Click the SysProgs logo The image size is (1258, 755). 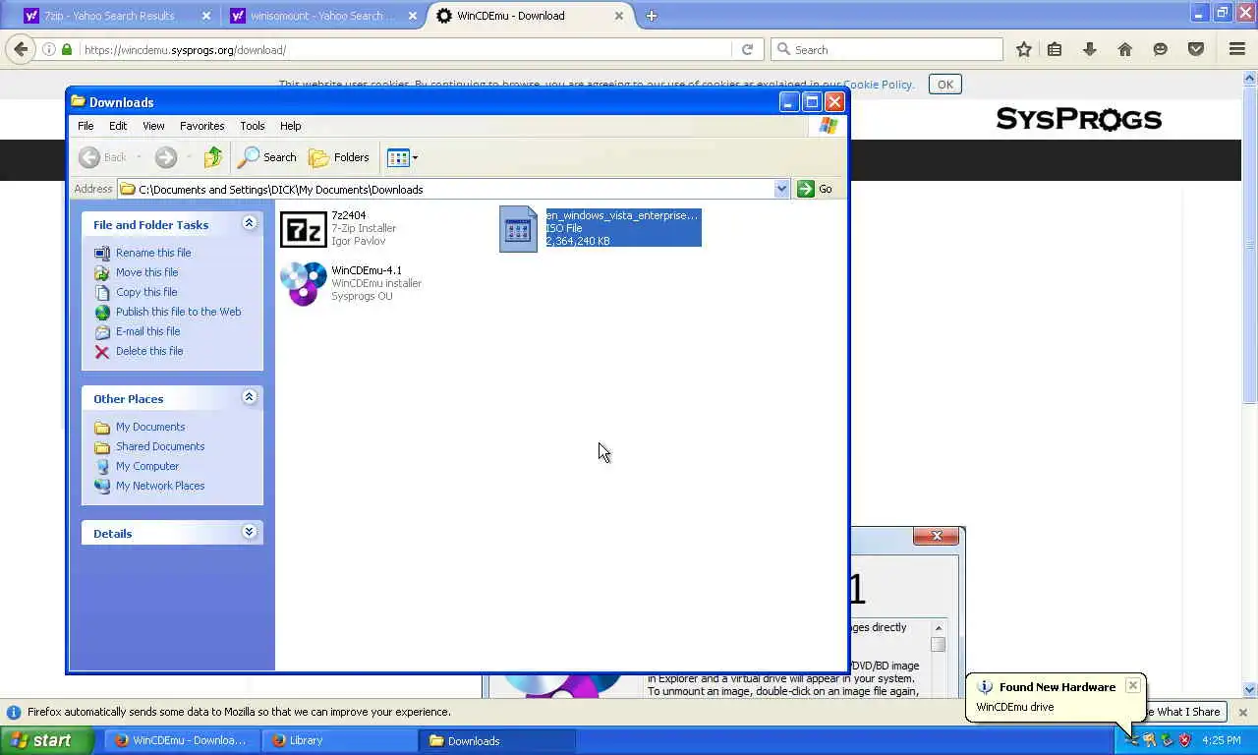tap(1079, 119)
